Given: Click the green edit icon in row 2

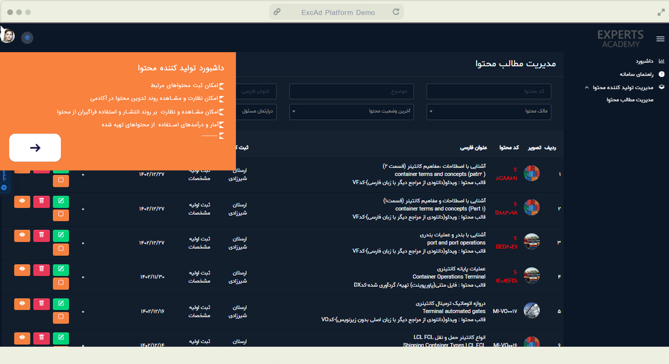Looking at the screenshot, I should click(x=61, y=201).
